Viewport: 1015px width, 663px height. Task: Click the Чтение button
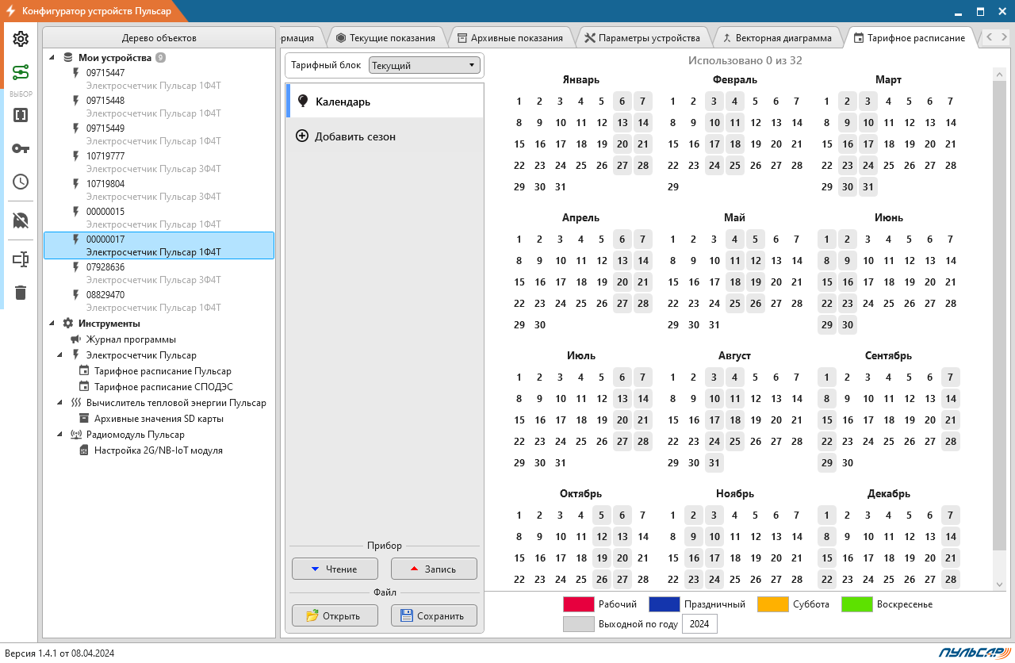click(x=335, y=569)
